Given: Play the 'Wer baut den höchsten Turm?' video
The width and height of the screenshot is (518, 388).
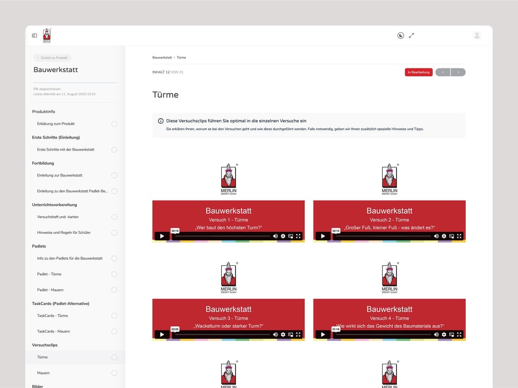Looking at the screenshot, I should pos(162,236).
